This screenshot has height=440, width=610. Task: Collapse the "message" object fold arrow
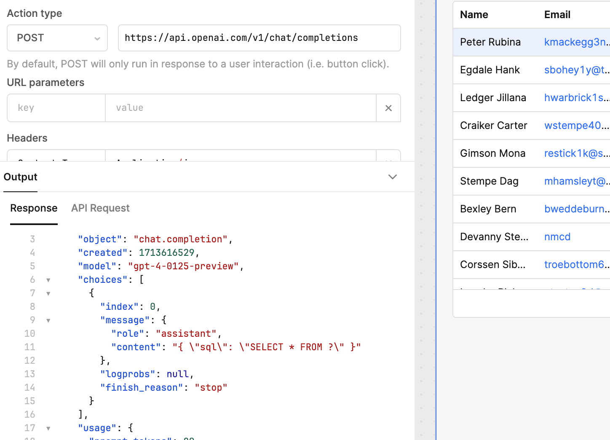(48, 320)
